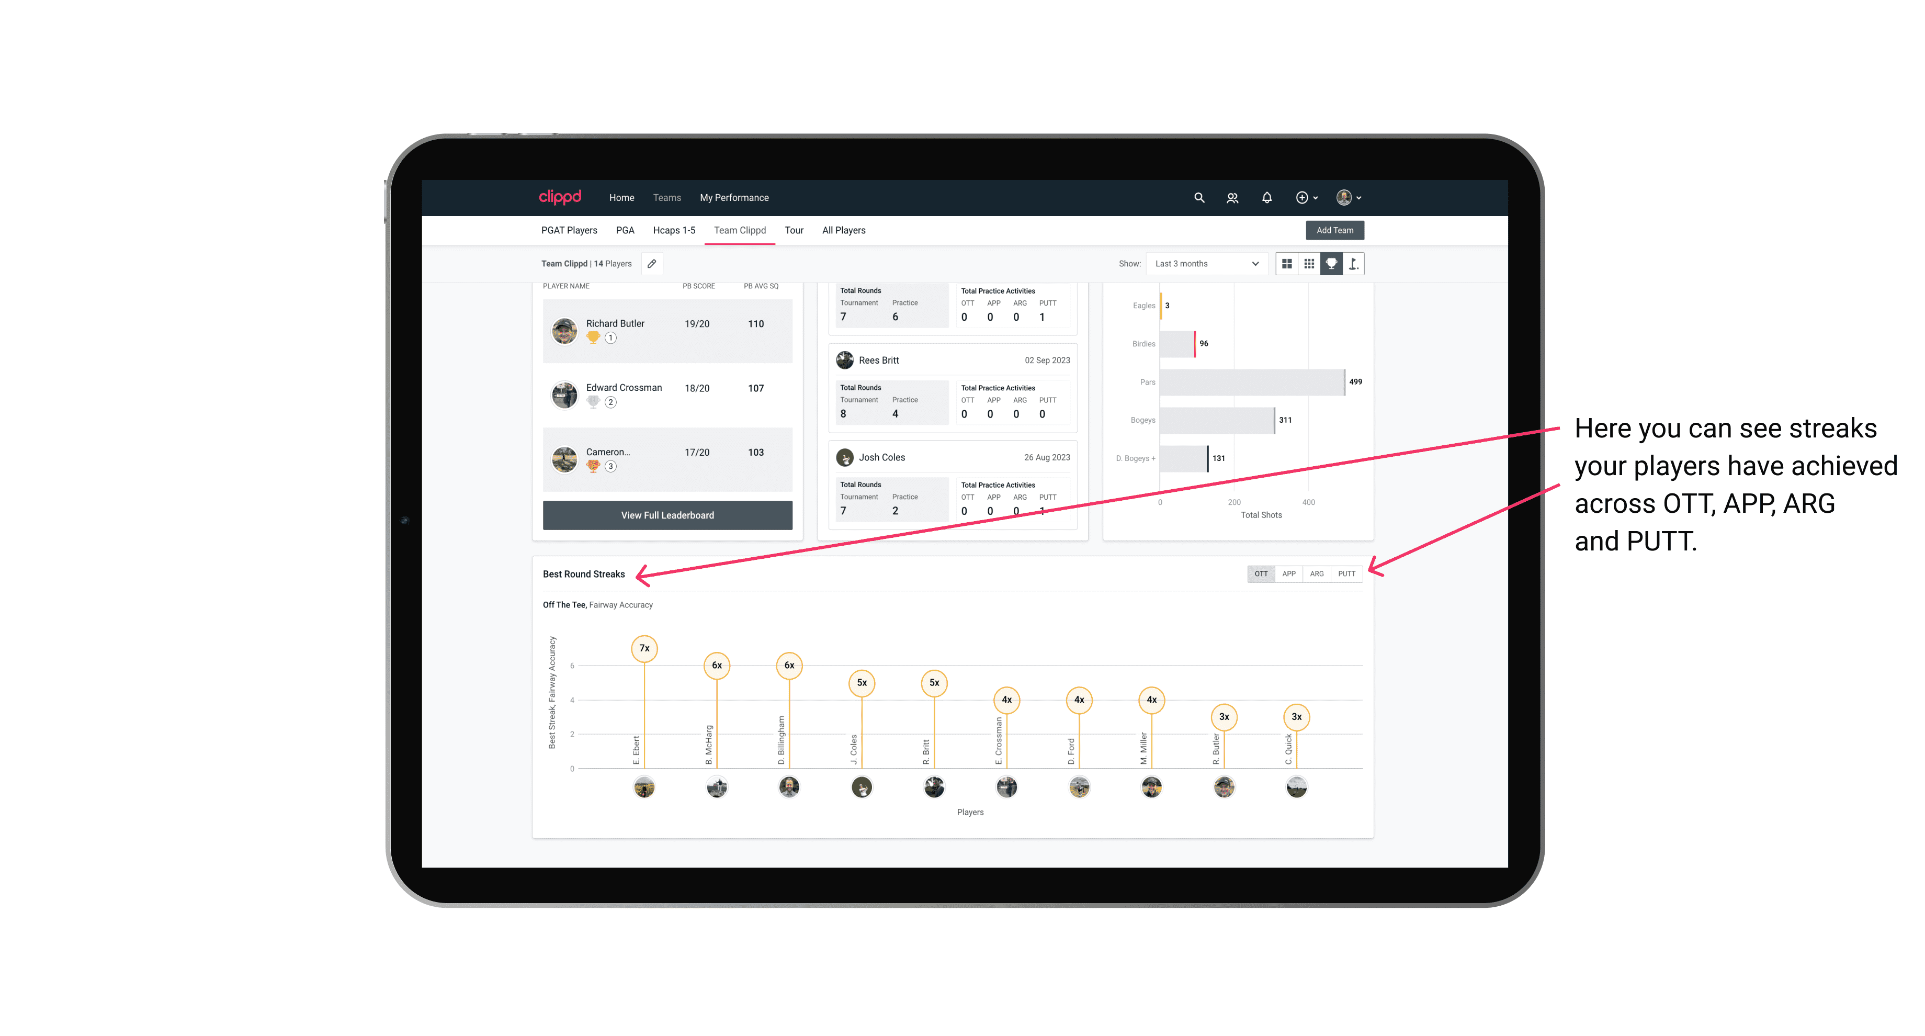The image size is (1925, 1036).
Task: Click the search magnifier icon
Action: click(x=1198, y=198)
